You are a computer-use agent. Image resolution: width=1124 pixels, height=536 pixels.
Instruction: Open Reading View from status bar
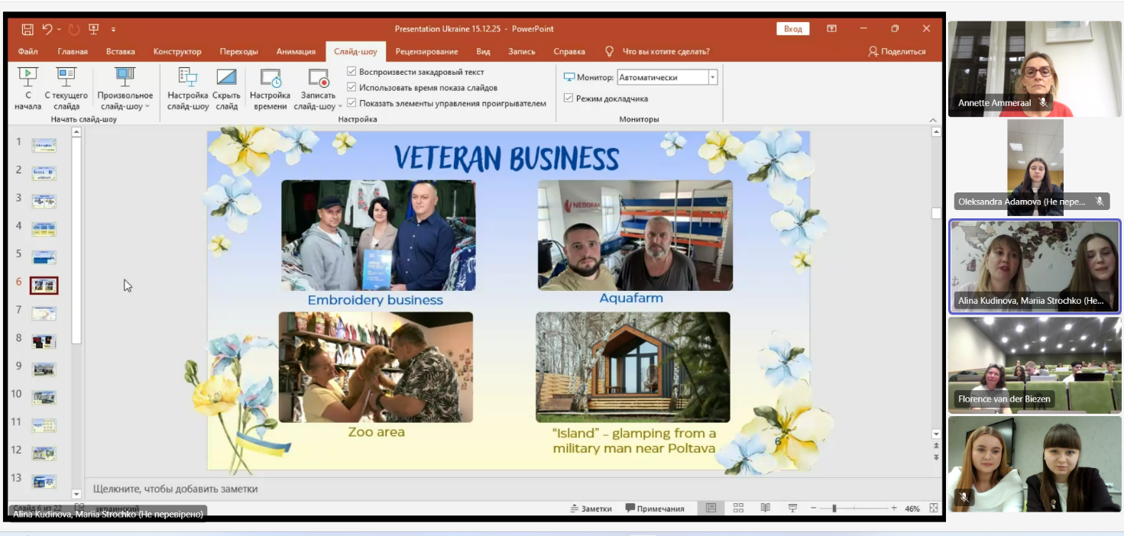pyautogui.click(x=765, y=509)
